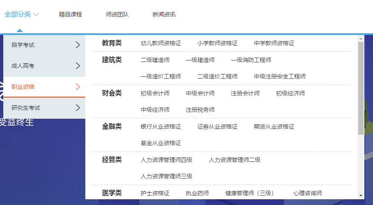The height and width of the screenshot is (205, 373).
Task: Open 中级注册安全工程师 link
Action: pyautogui.click(x=280, y=76)
